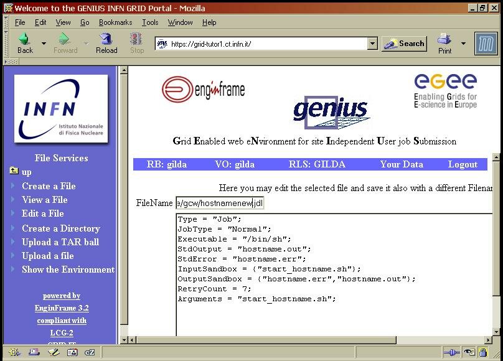Click the Create a Directory link
Viewport: 503px width, 361px height.
61,228
